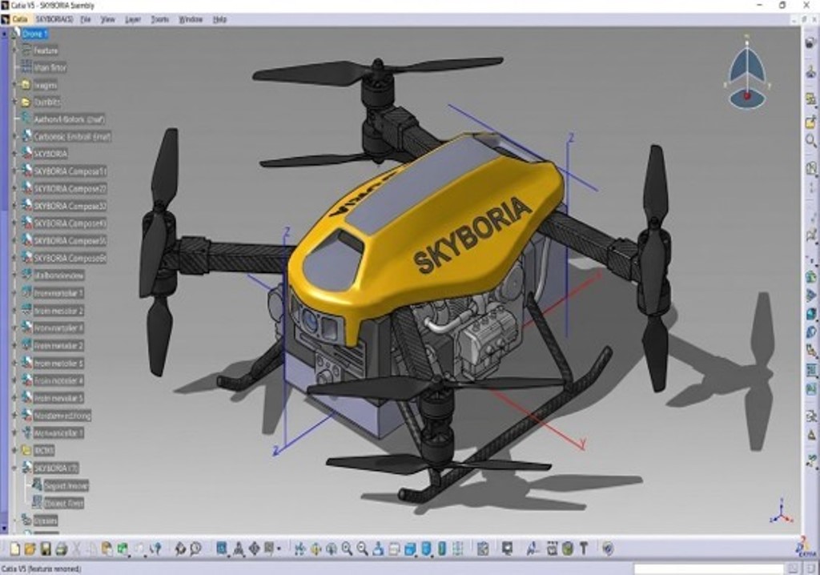This screenshot has height=575, width=820.
Task: Open the File menu
Action: [86, 18]
